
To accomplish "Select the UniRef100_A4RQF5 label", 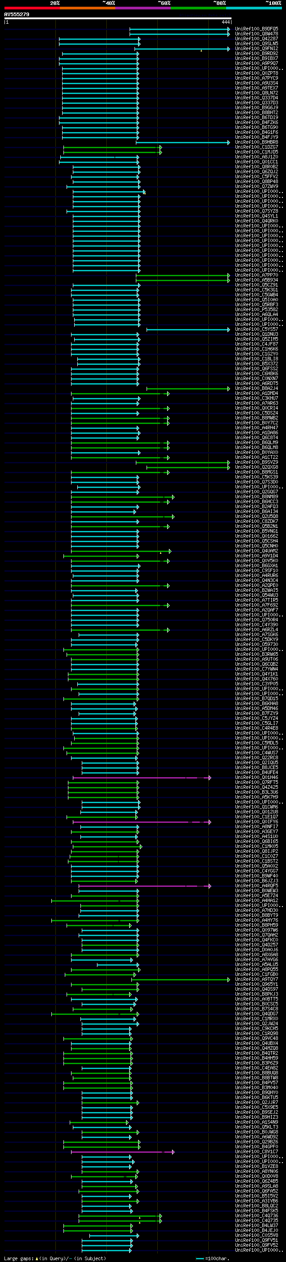I will [257, 886].
